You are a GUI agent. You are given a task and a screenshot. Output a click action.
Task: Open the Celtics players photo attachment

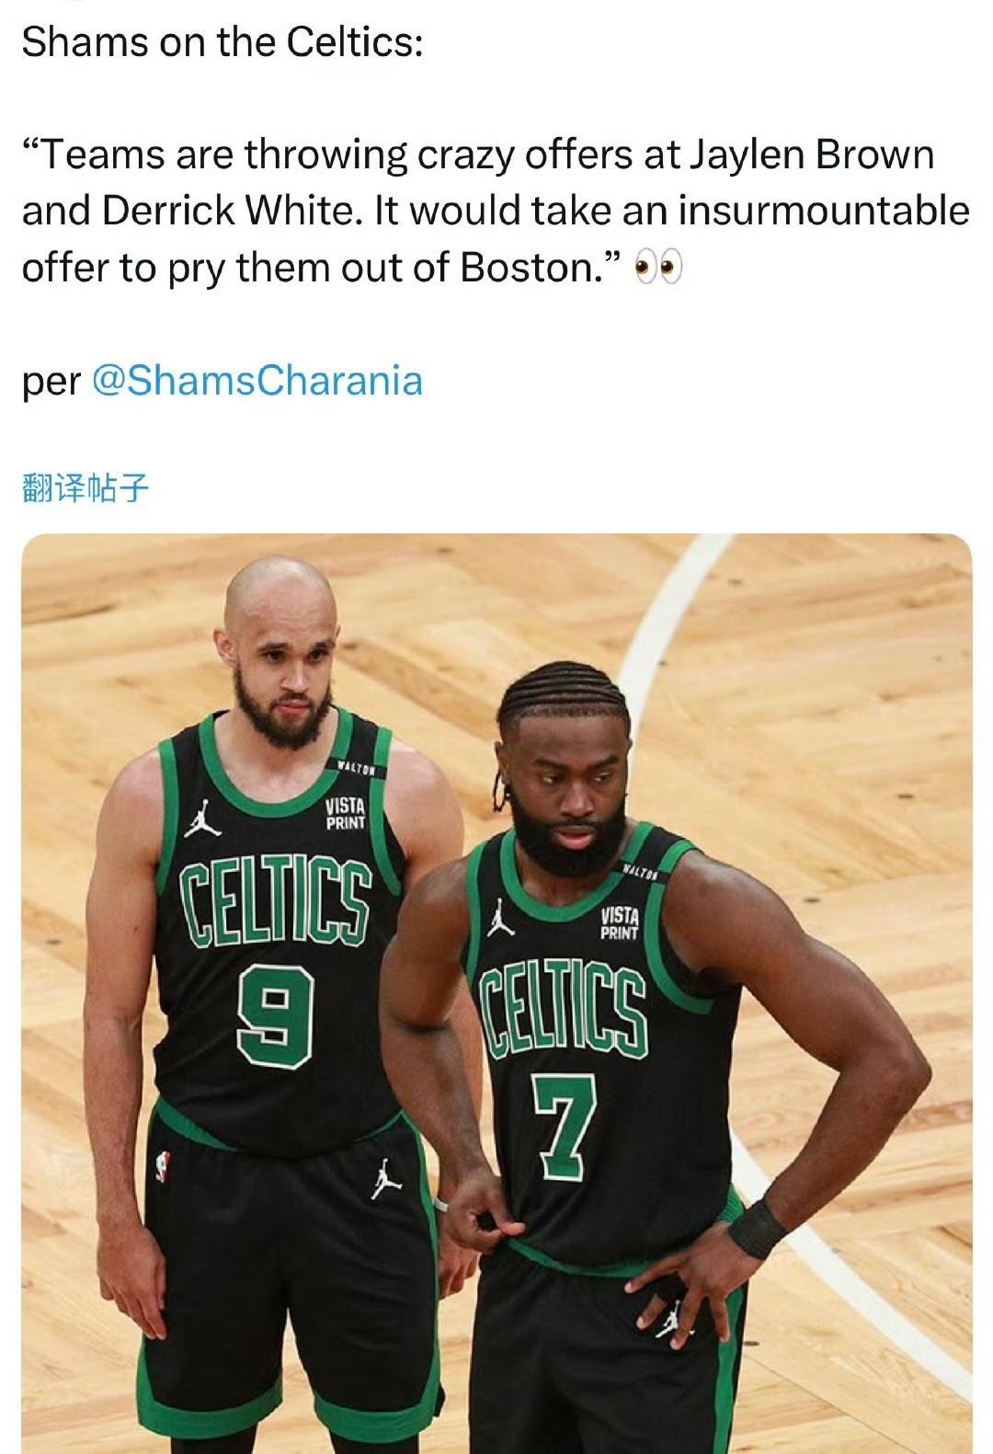tap(496, 993)
